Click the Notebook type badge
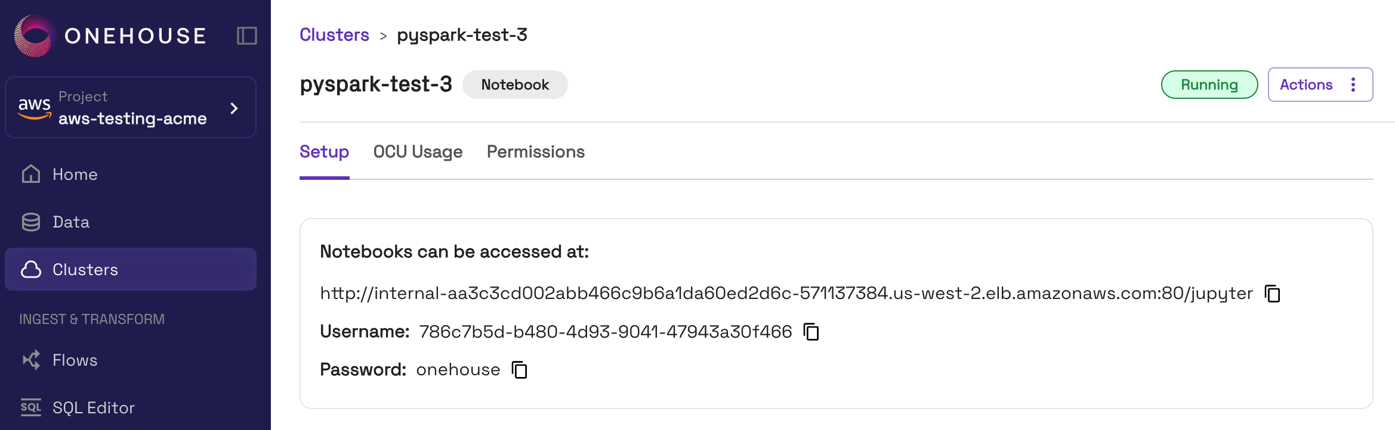1395x430 pixels. pyautogui.click(x=515, y=85)
